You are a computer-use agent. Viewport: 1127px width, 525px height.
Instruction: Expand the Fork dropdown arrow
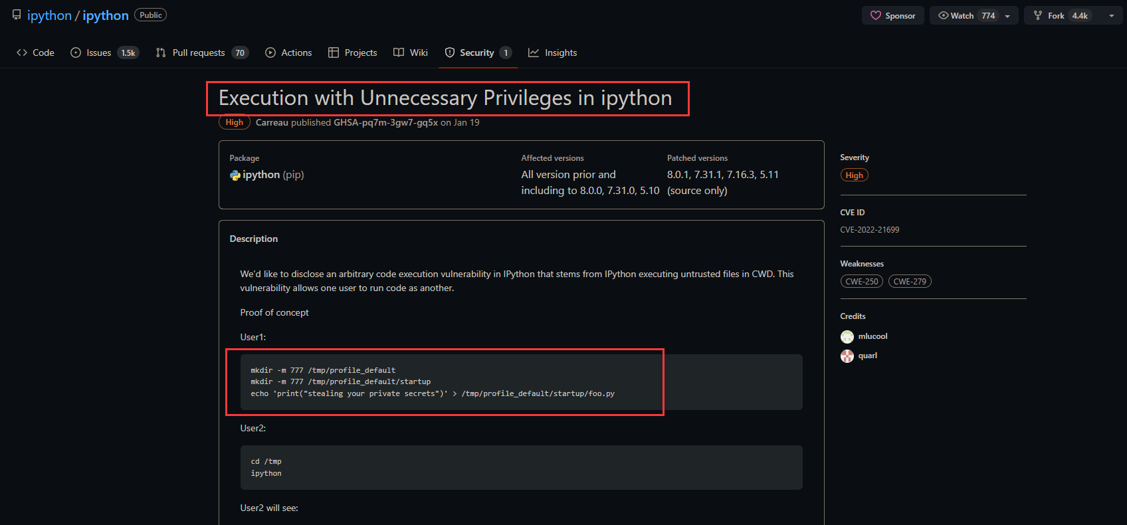pyautogui.click(x=1111, y=16)
